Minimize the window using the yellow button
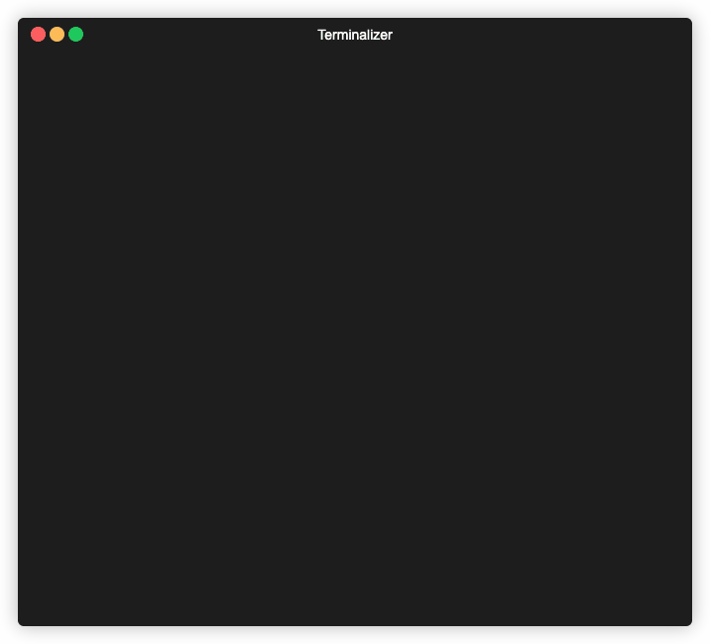710x644 pixels. (57, 35)
